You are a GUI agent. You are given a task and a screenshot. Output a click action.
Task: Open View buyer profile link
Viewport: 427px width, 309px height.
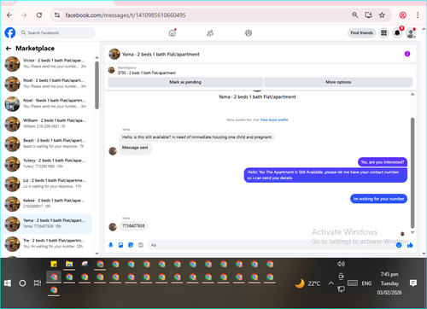274,120
